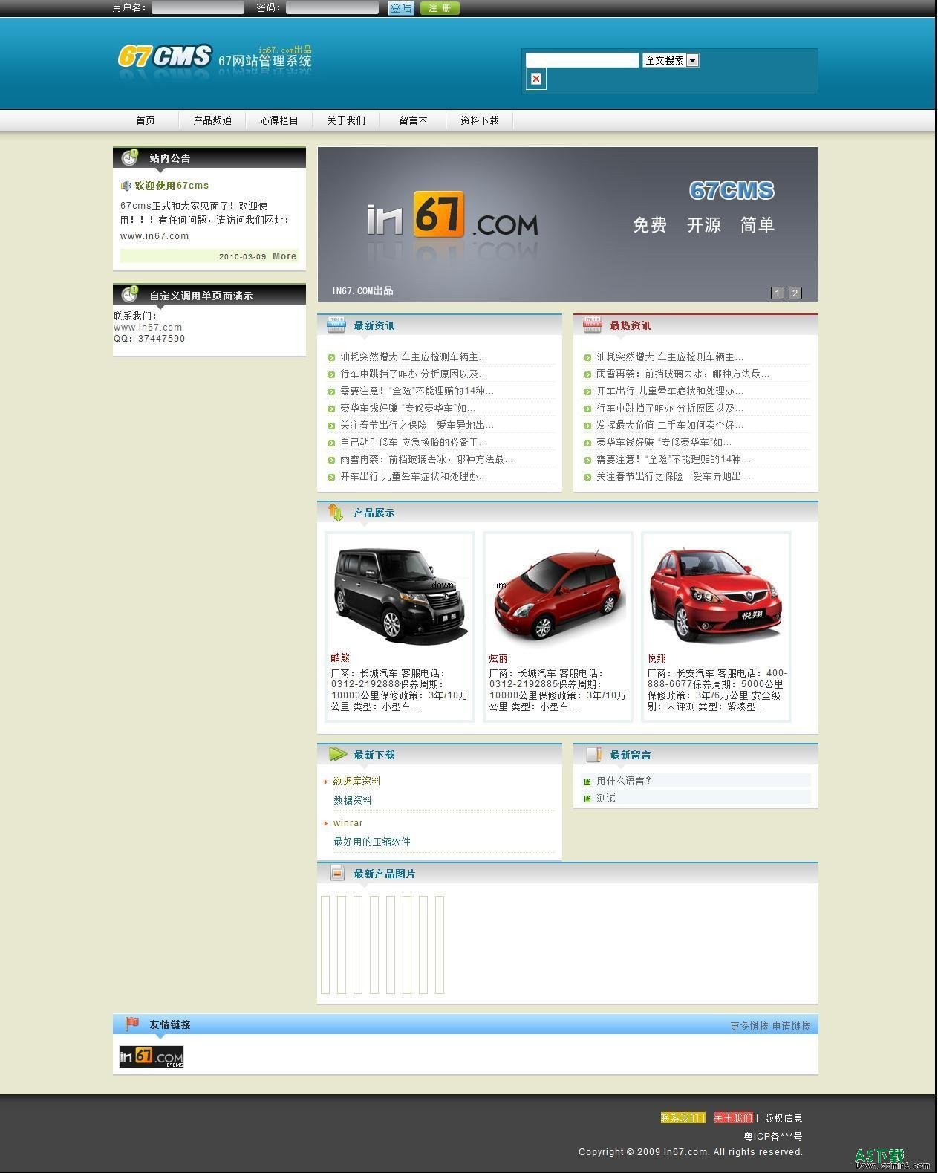Click the More link in announcement
938x1173 pixels.
coord(284,256)
